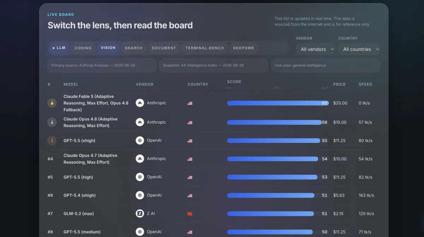This screenshot has height=237, width=424.
Task: Click the #7 rank number
Action: [51, 214]
